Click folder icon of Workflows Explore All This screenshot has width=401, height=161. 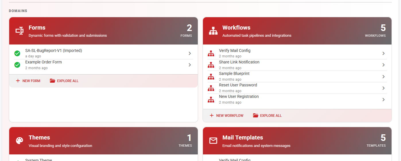click(255, 115)
